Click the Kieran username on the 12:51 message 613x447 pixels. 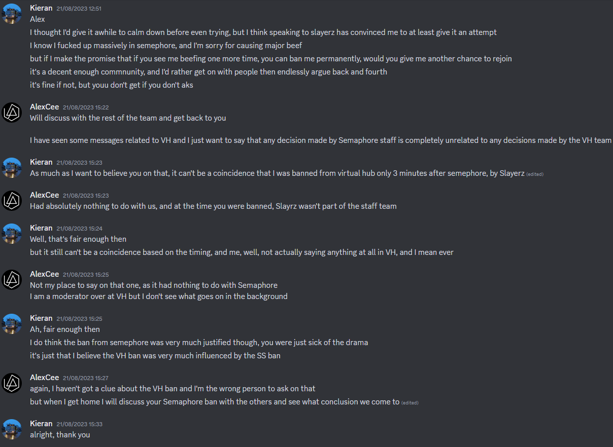tap(41, 8)
